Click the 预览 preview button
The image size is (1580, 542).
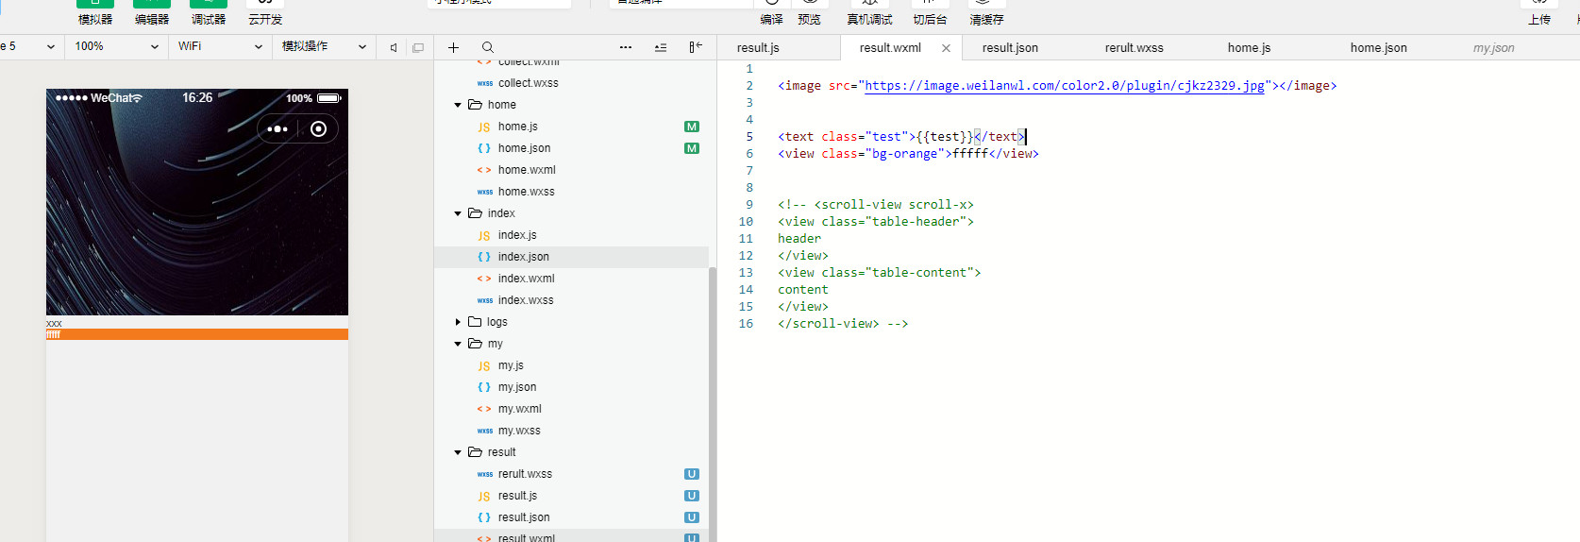(809, 12)
